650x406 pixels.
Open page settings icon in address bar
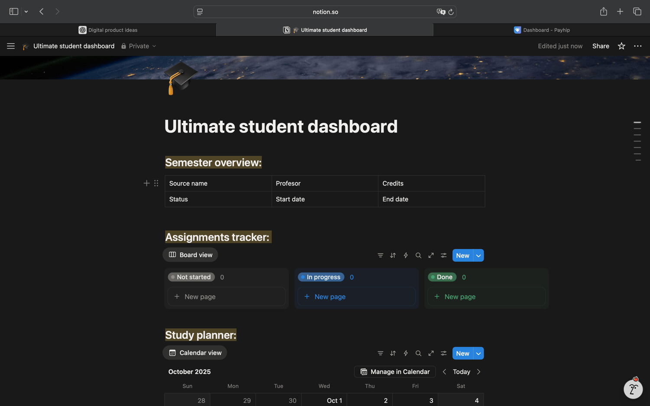(200, 12)
